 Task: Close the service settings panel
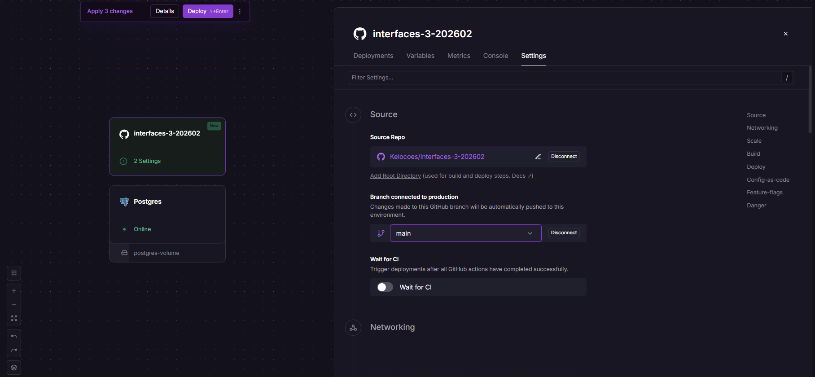point(786,34)
